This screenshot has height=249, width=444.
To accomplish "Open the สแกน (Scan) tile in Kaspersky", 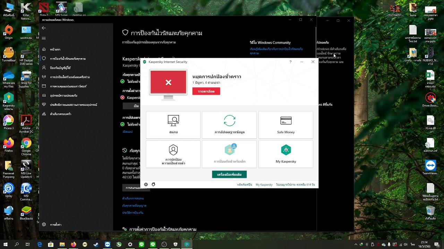I will tap(173, 124).
